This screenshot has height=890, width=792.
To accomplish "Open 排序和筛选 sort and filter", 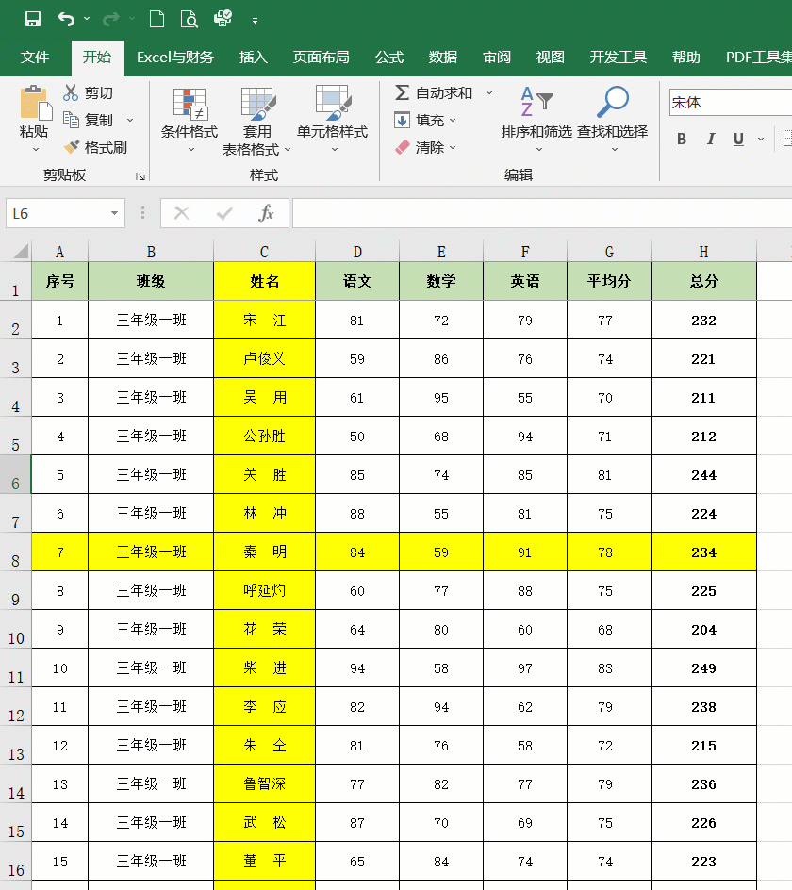I will (537, 119).
